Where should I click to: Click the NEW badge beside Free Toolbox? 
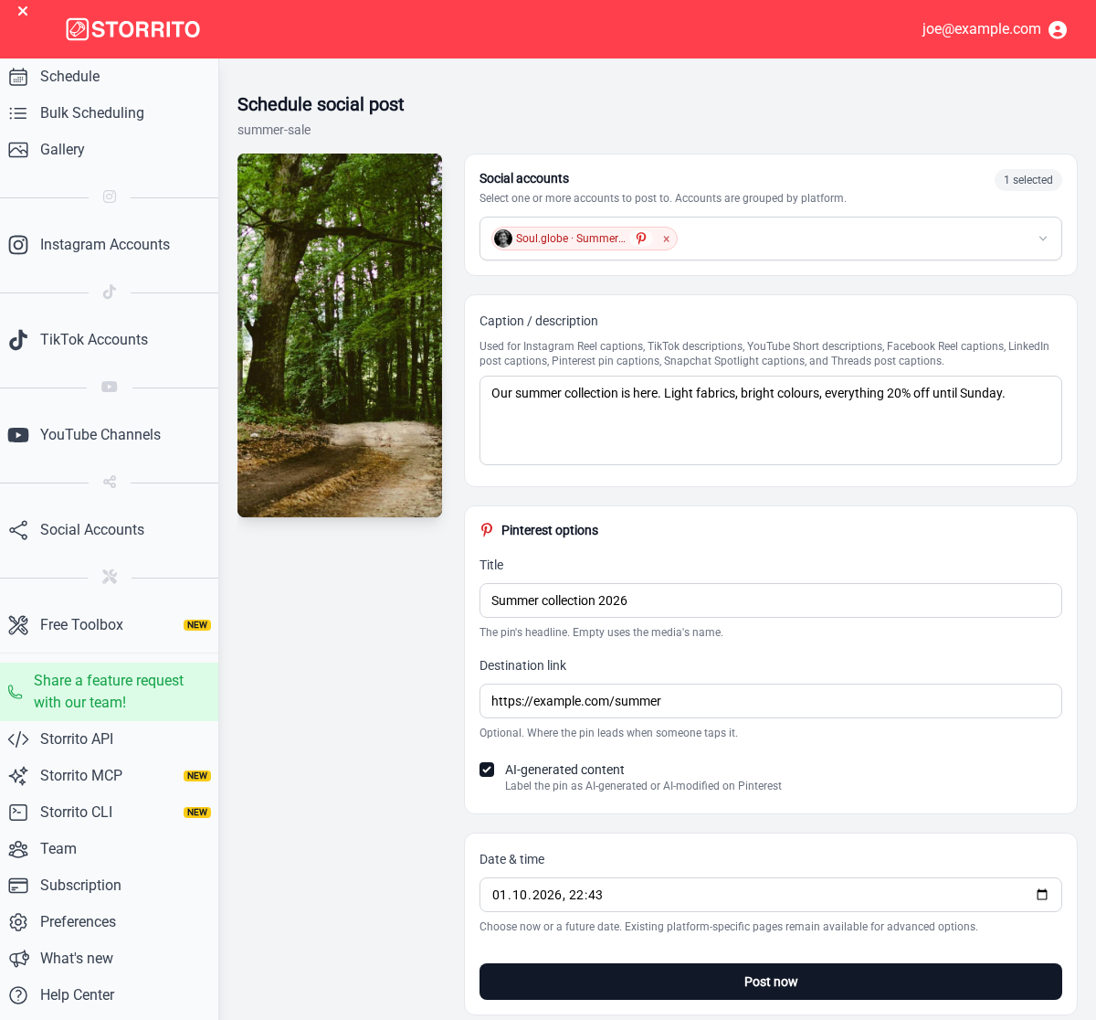click(x=197, y=625)
